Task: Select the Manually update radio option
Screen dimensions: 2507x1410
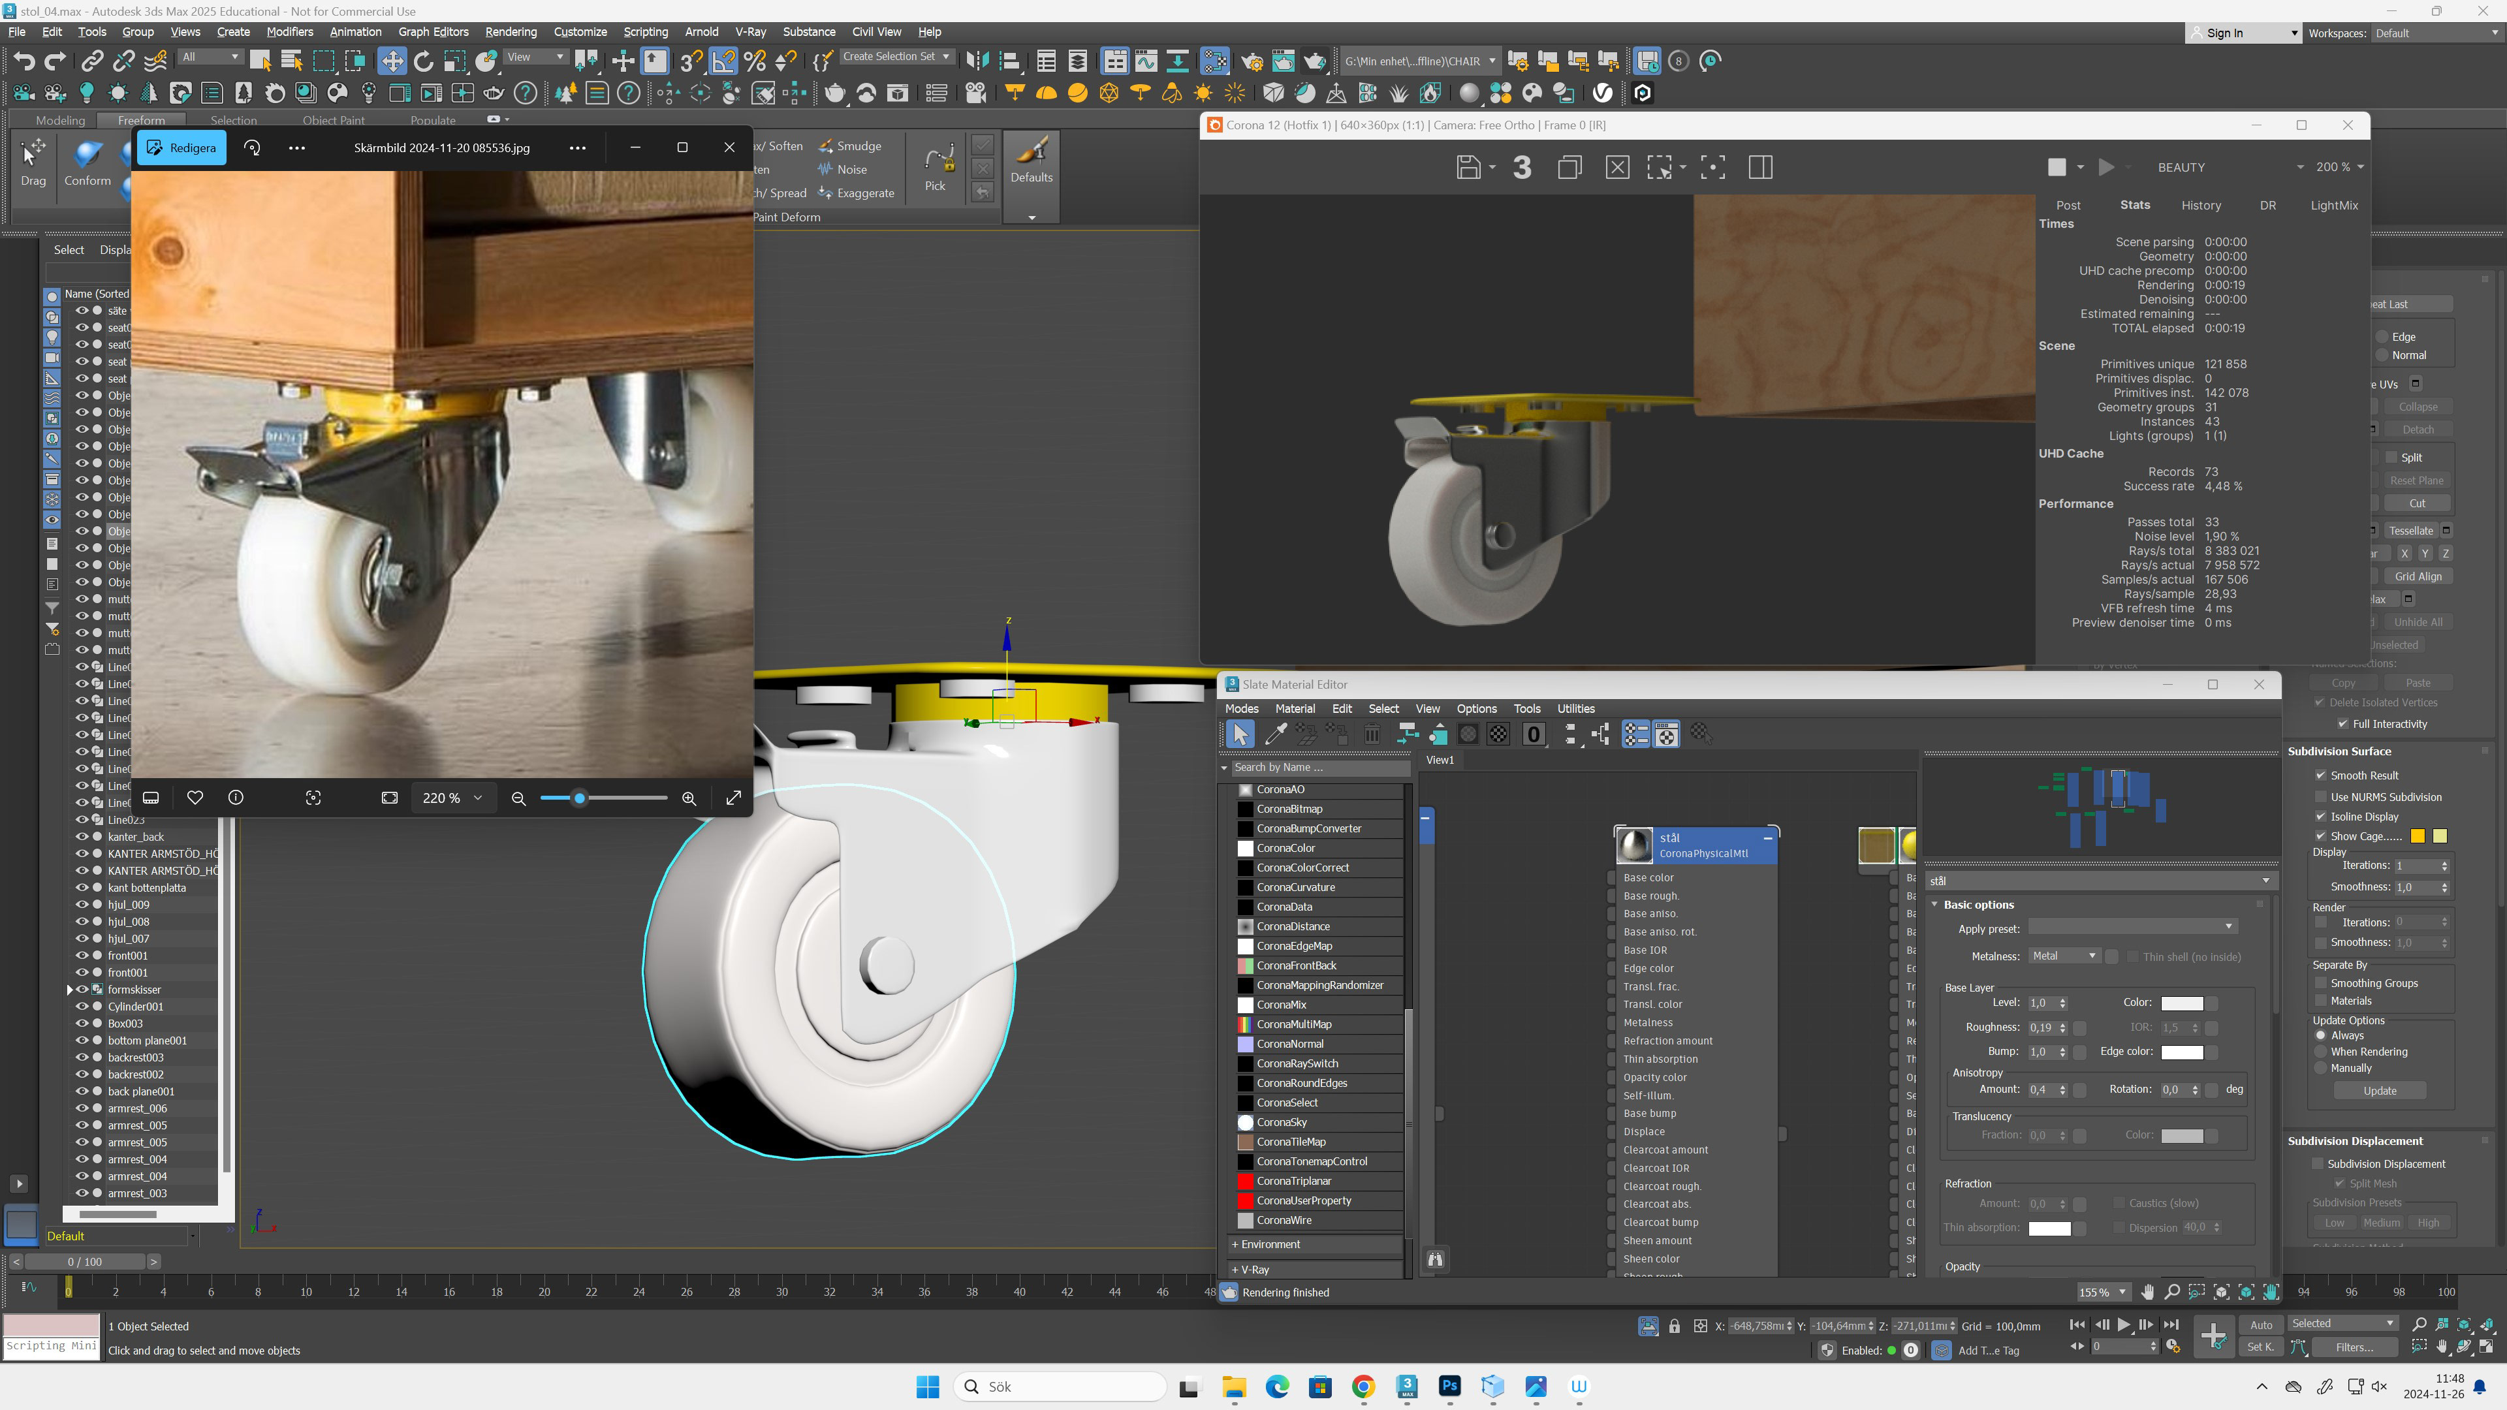Action: coord(2321,1069)
